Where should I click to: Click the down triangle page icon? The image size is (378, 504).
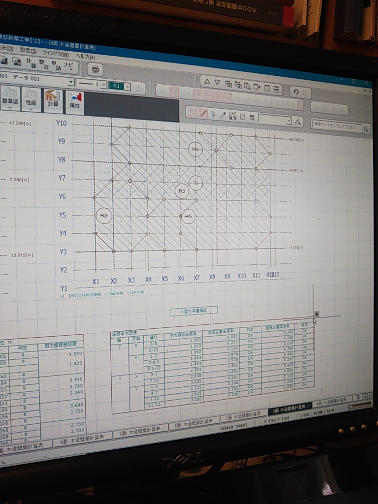click(x=217, y=83)
